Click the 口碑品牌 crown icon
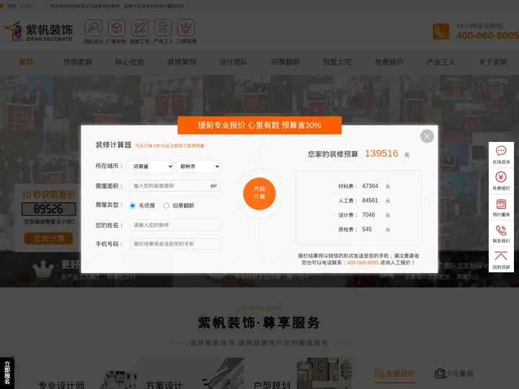 [x=186, y=28]
